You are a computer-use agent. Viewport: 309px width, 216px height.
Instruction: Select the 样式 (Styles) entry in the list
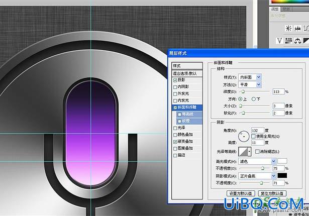(x=187, y=66)
